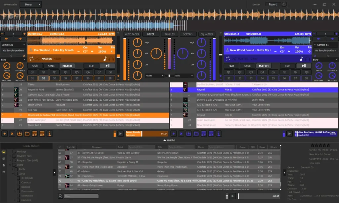Check the PerfLogs folder checkbox
Image resolution: width=339 pixels, height=203 pixels.
pos(14,152)
